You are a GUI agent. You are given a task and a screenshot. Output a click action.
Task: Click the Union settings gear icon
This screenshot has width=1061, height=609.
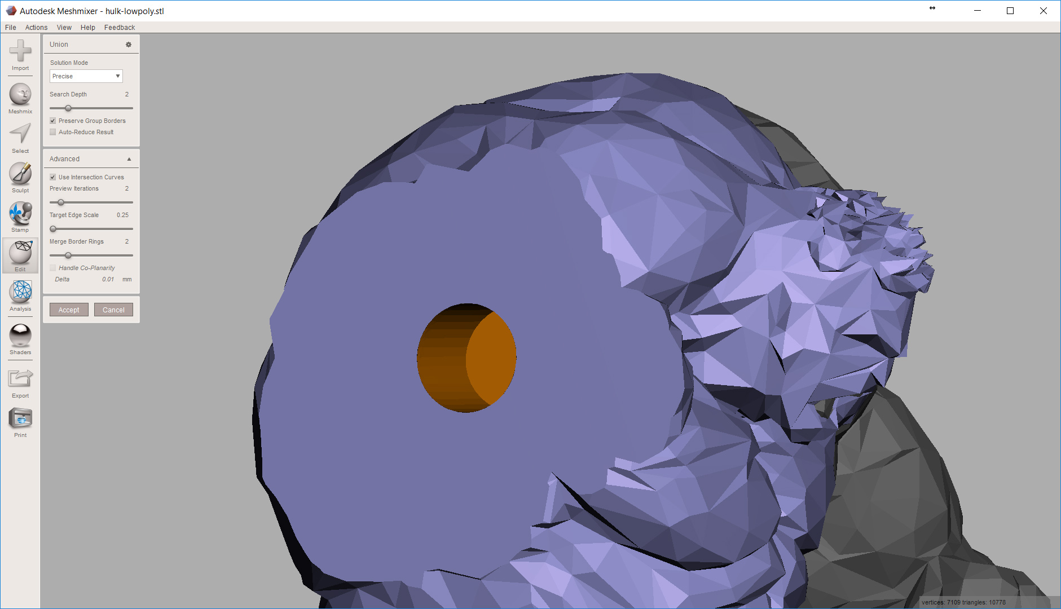click(x=129, y=44)
